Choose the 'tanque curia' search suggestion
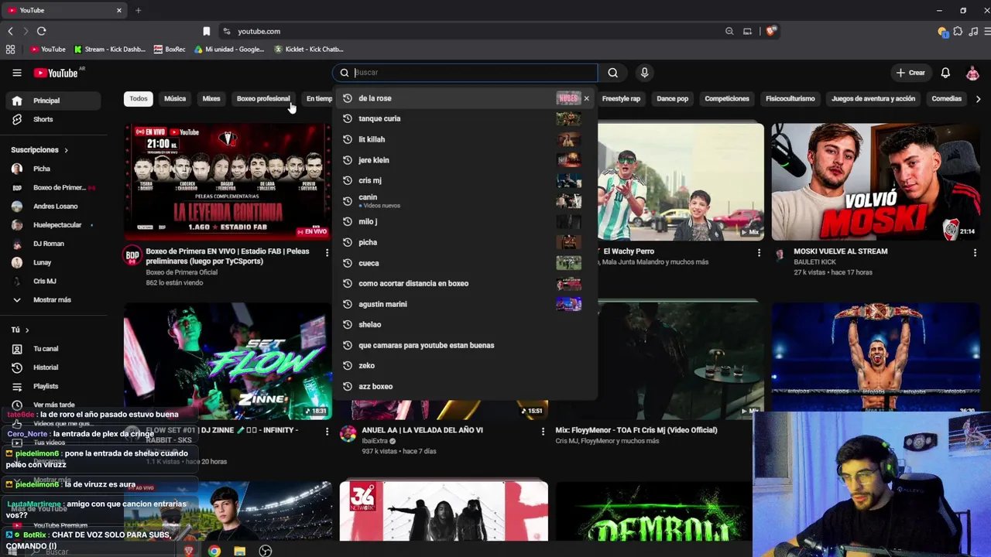Viewport: 991px width, 557px height. 465,119
